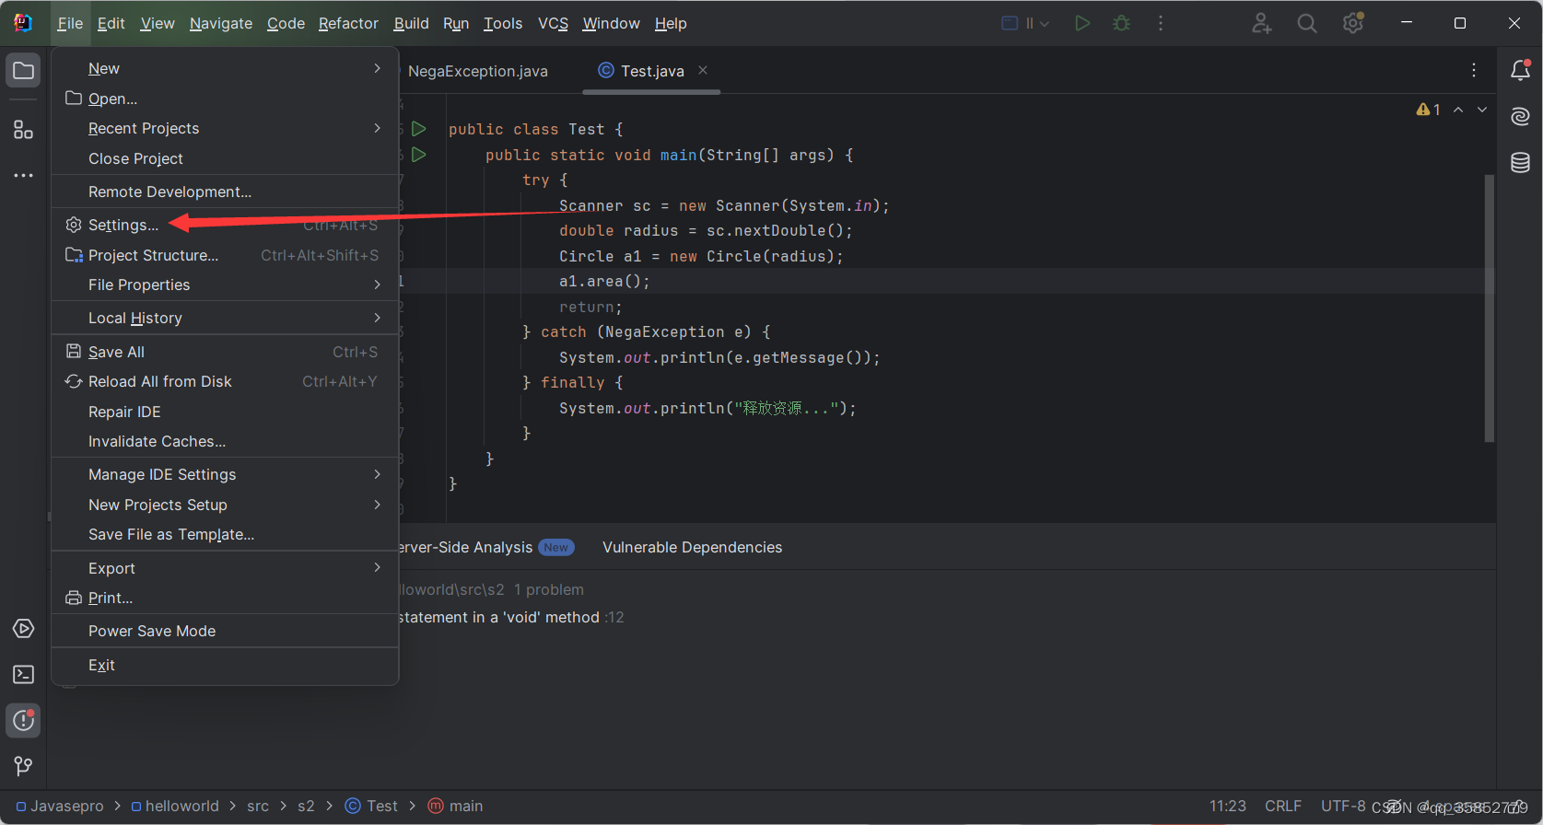Choose Invalidate Caches... menu item
Screen dimensions: 1543x825
225,442
